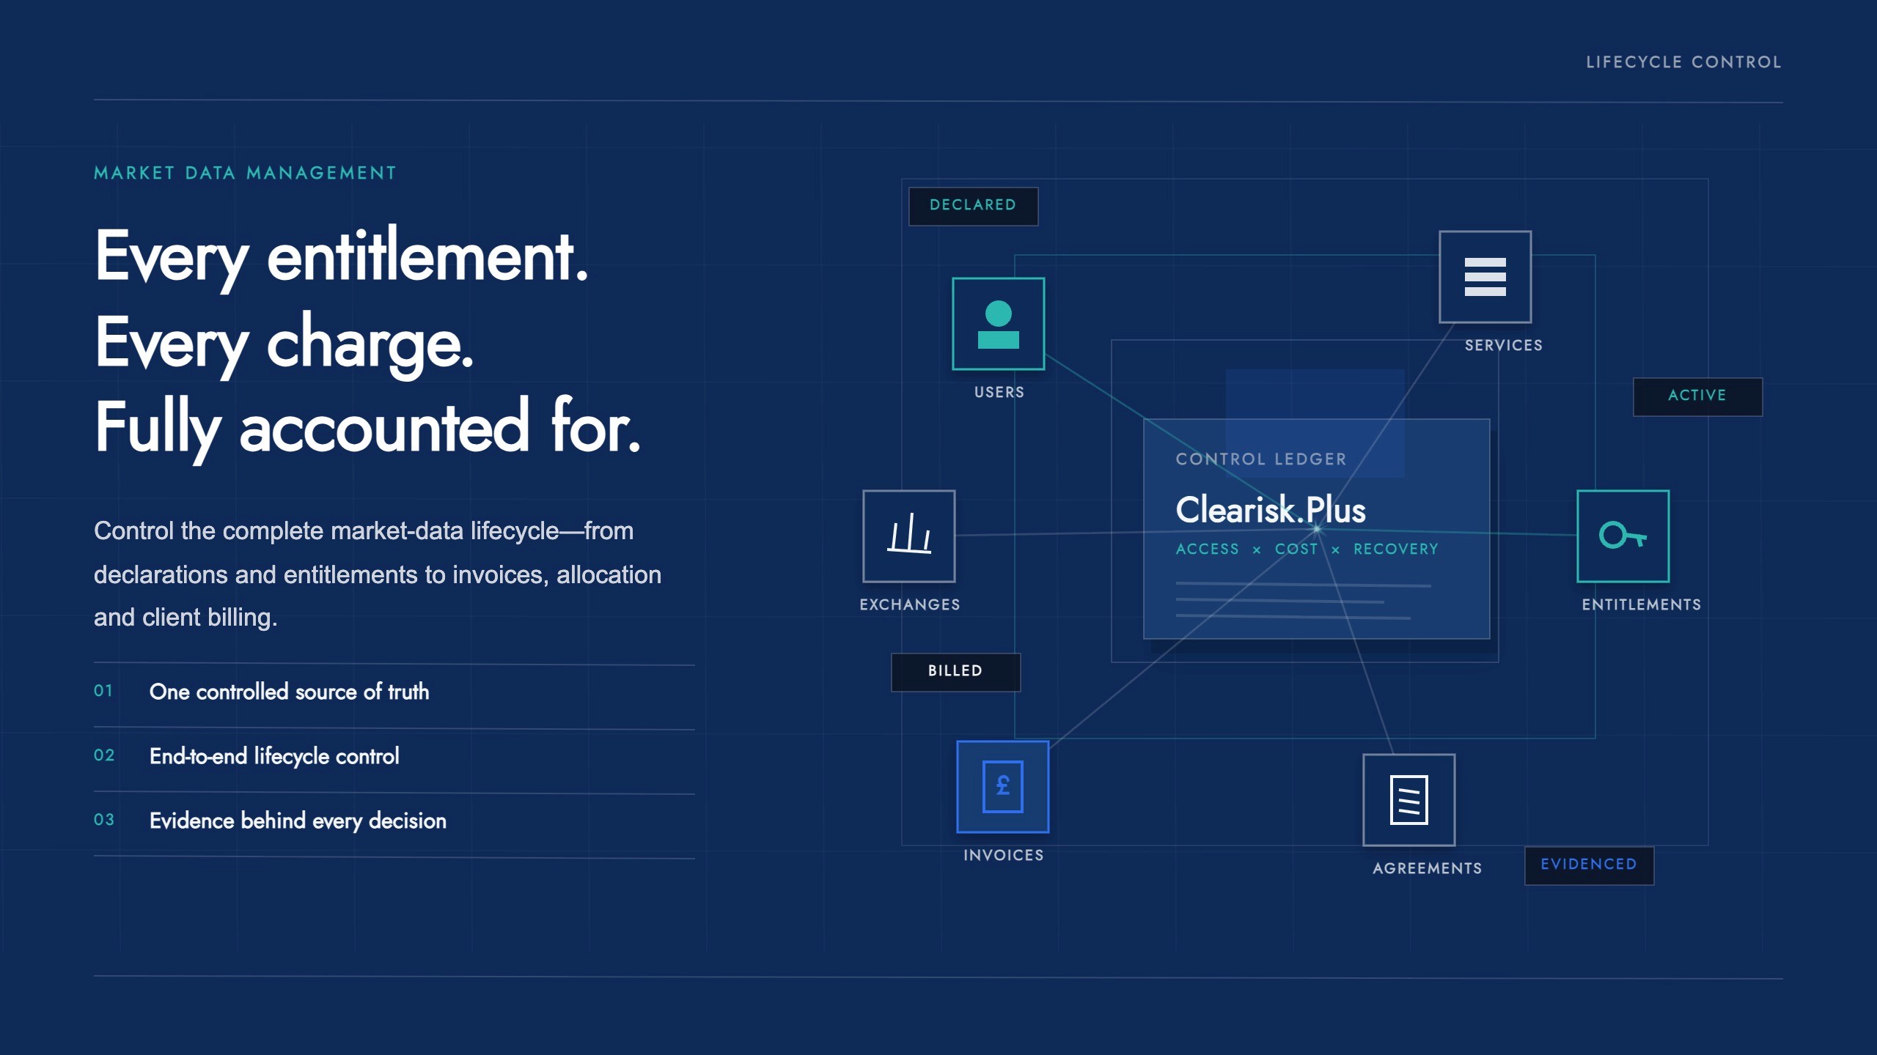Click the "Every charge." headline line

pos(284,344)
